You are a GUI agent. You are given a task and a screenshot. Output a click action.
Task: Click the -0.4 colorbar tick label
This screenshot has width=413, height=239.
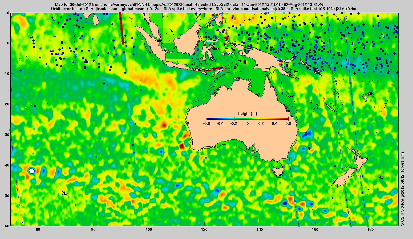[x=220, y=123]
